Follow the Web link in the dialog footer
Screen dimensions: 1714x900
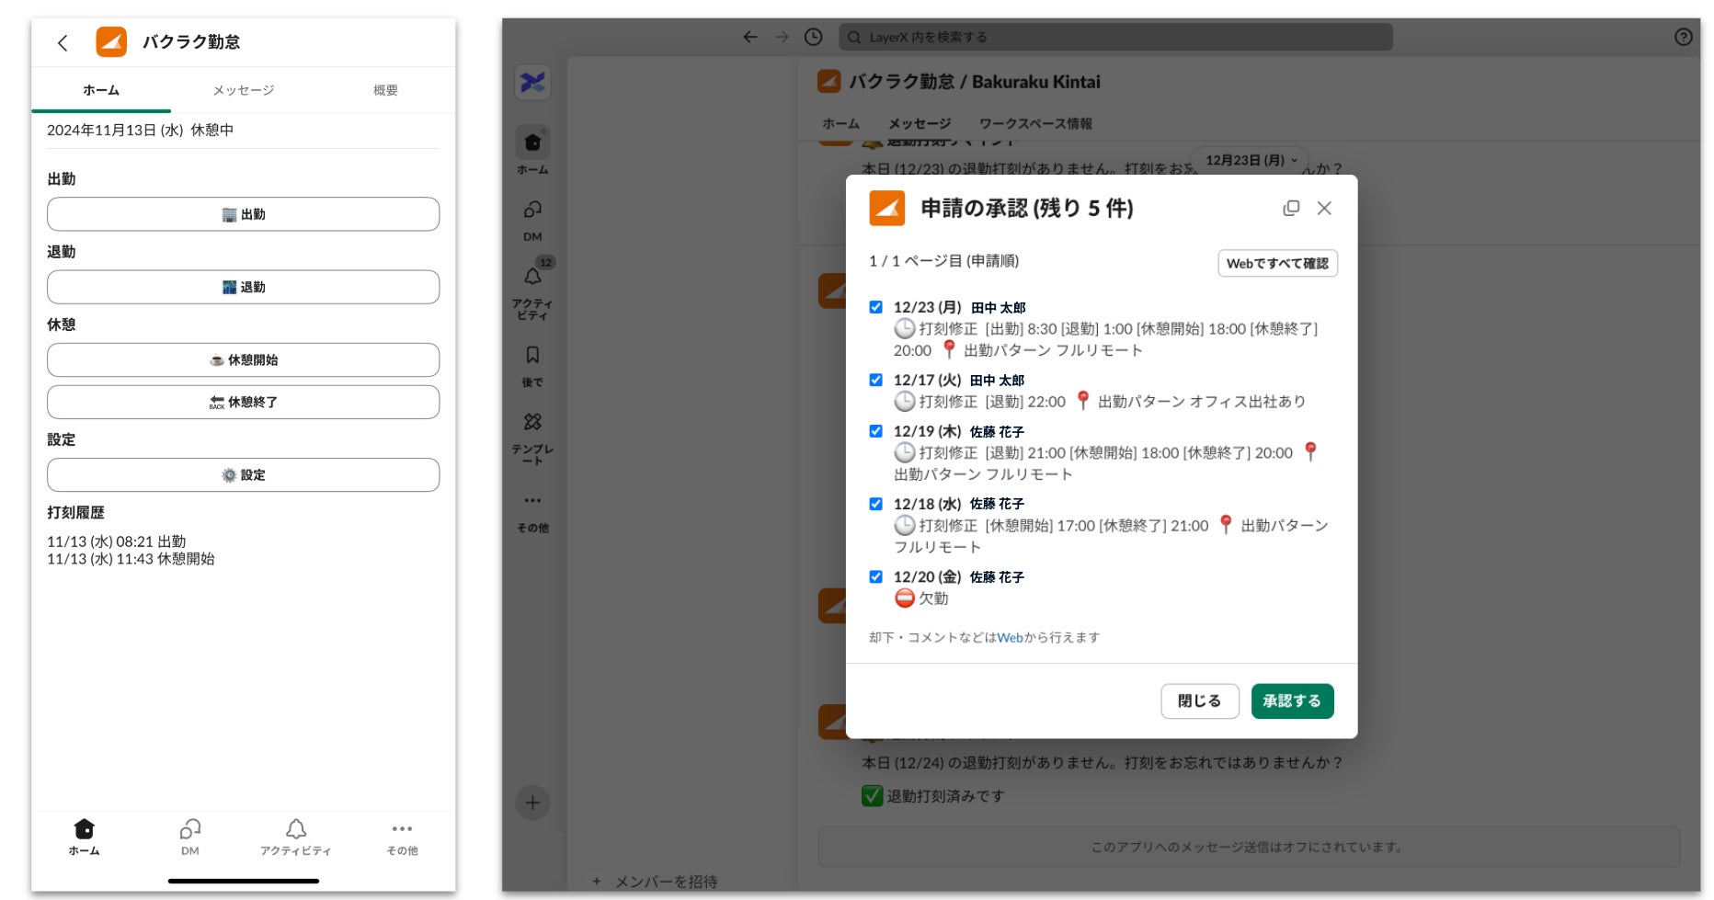click(x=1010, y=637)
